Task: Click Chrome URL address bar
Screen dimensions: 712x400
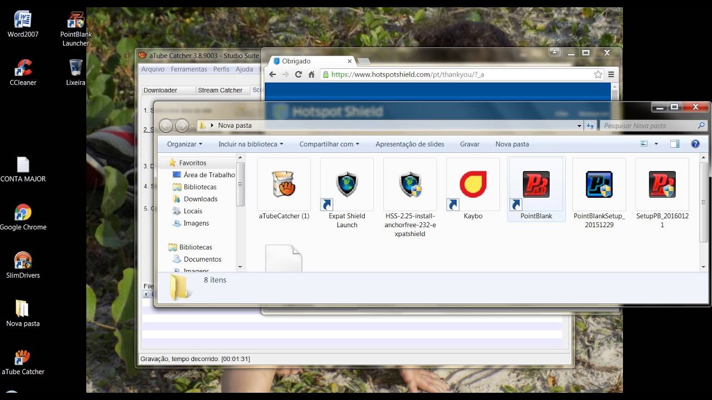Action: click(x=462, y=74)
